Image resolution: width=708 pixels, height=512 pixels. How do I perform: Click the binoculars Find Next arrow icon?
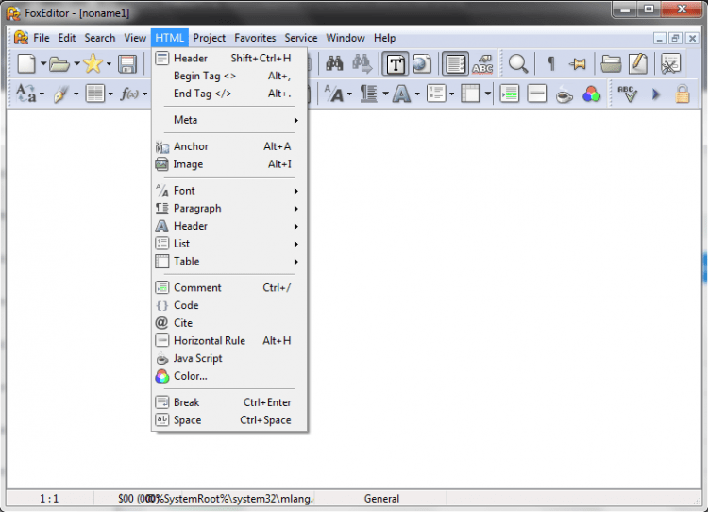362,63
